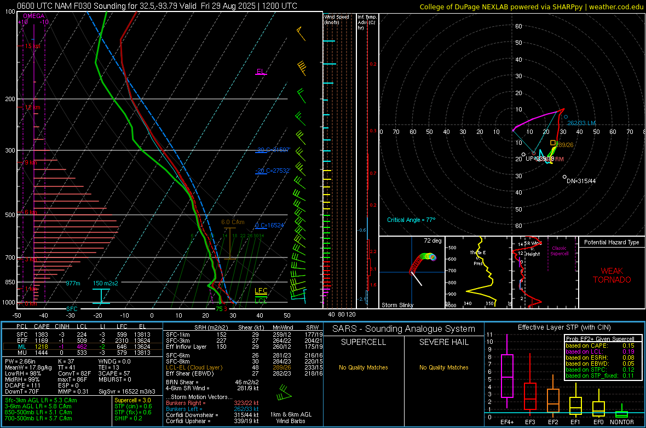
Task: Click the LCL-EL (Cloud Layer) row
Action: coord(244,367)
